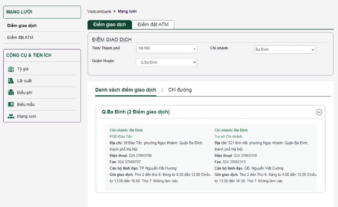Click the Biểu phí fee schedule icon
The height and width of the screenshot is (207, 338).
point(11,93)
